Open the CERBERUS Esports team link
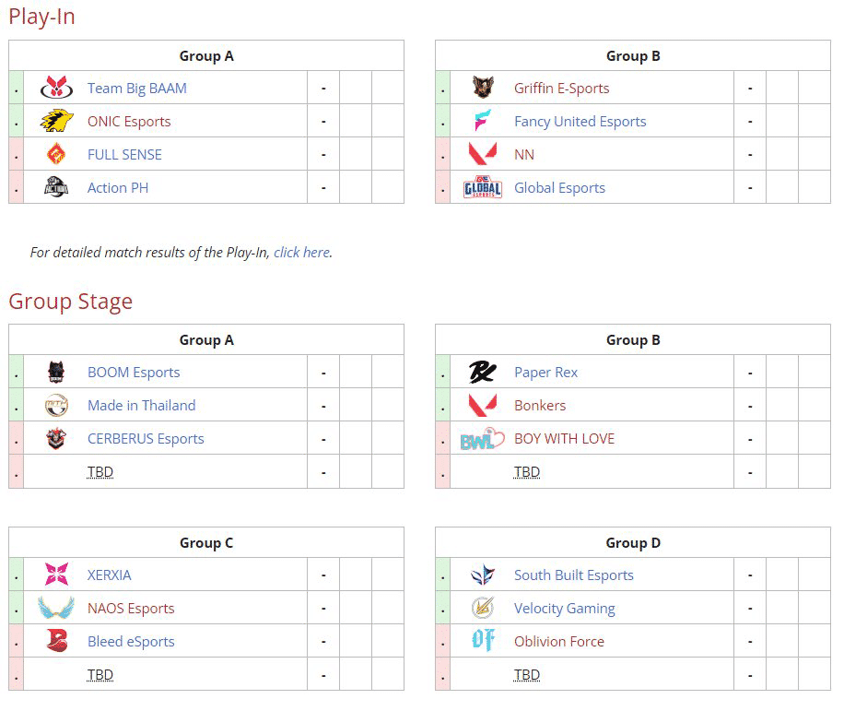This screenshot has width=844, height=711. (x=146, y=438)
